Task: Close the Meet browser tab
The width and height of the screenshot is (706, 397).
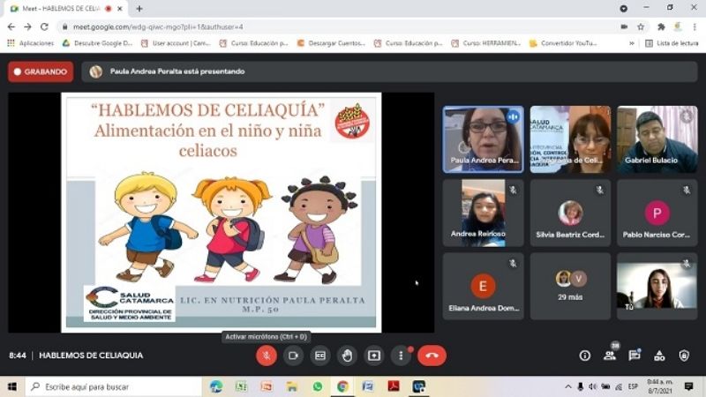Action: pos(120,9)
